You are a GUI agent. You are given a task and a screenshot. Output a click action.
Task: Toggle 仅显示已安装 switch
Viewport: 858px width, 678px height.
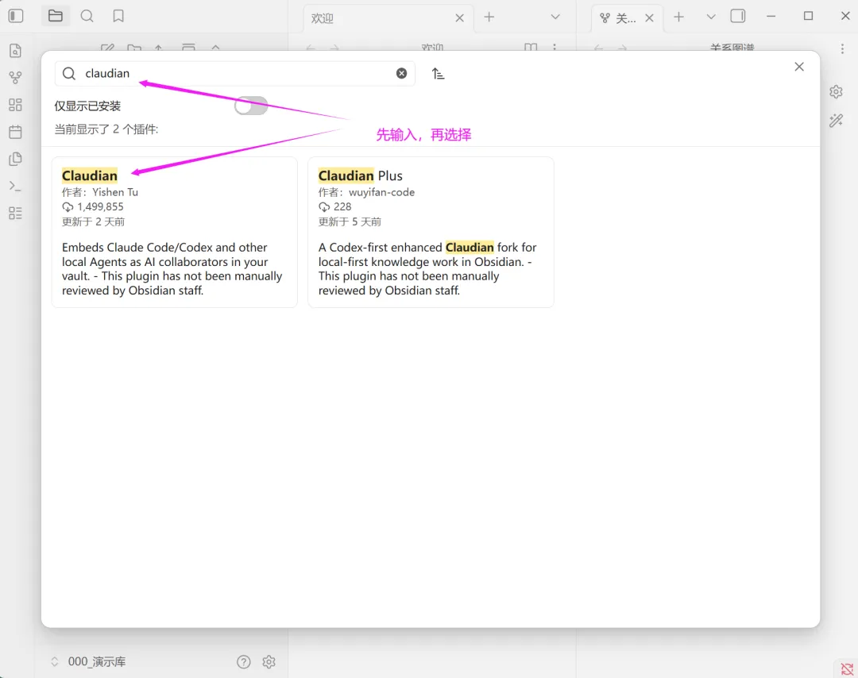click(251, 106)
